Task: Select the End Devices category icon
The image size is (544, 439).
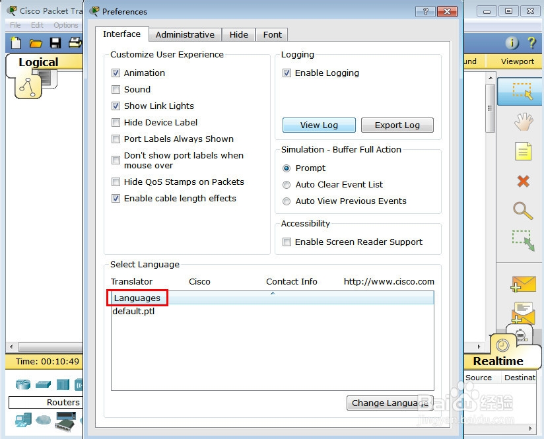Action: pos(23,420)
